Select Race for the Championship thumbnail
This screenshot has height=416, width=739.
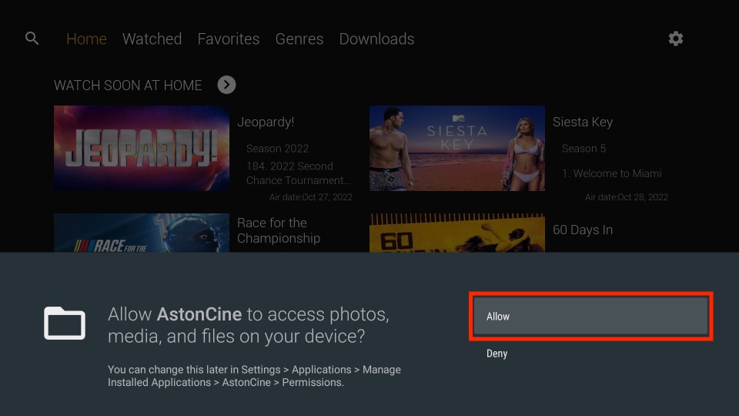tap(142, 233)
